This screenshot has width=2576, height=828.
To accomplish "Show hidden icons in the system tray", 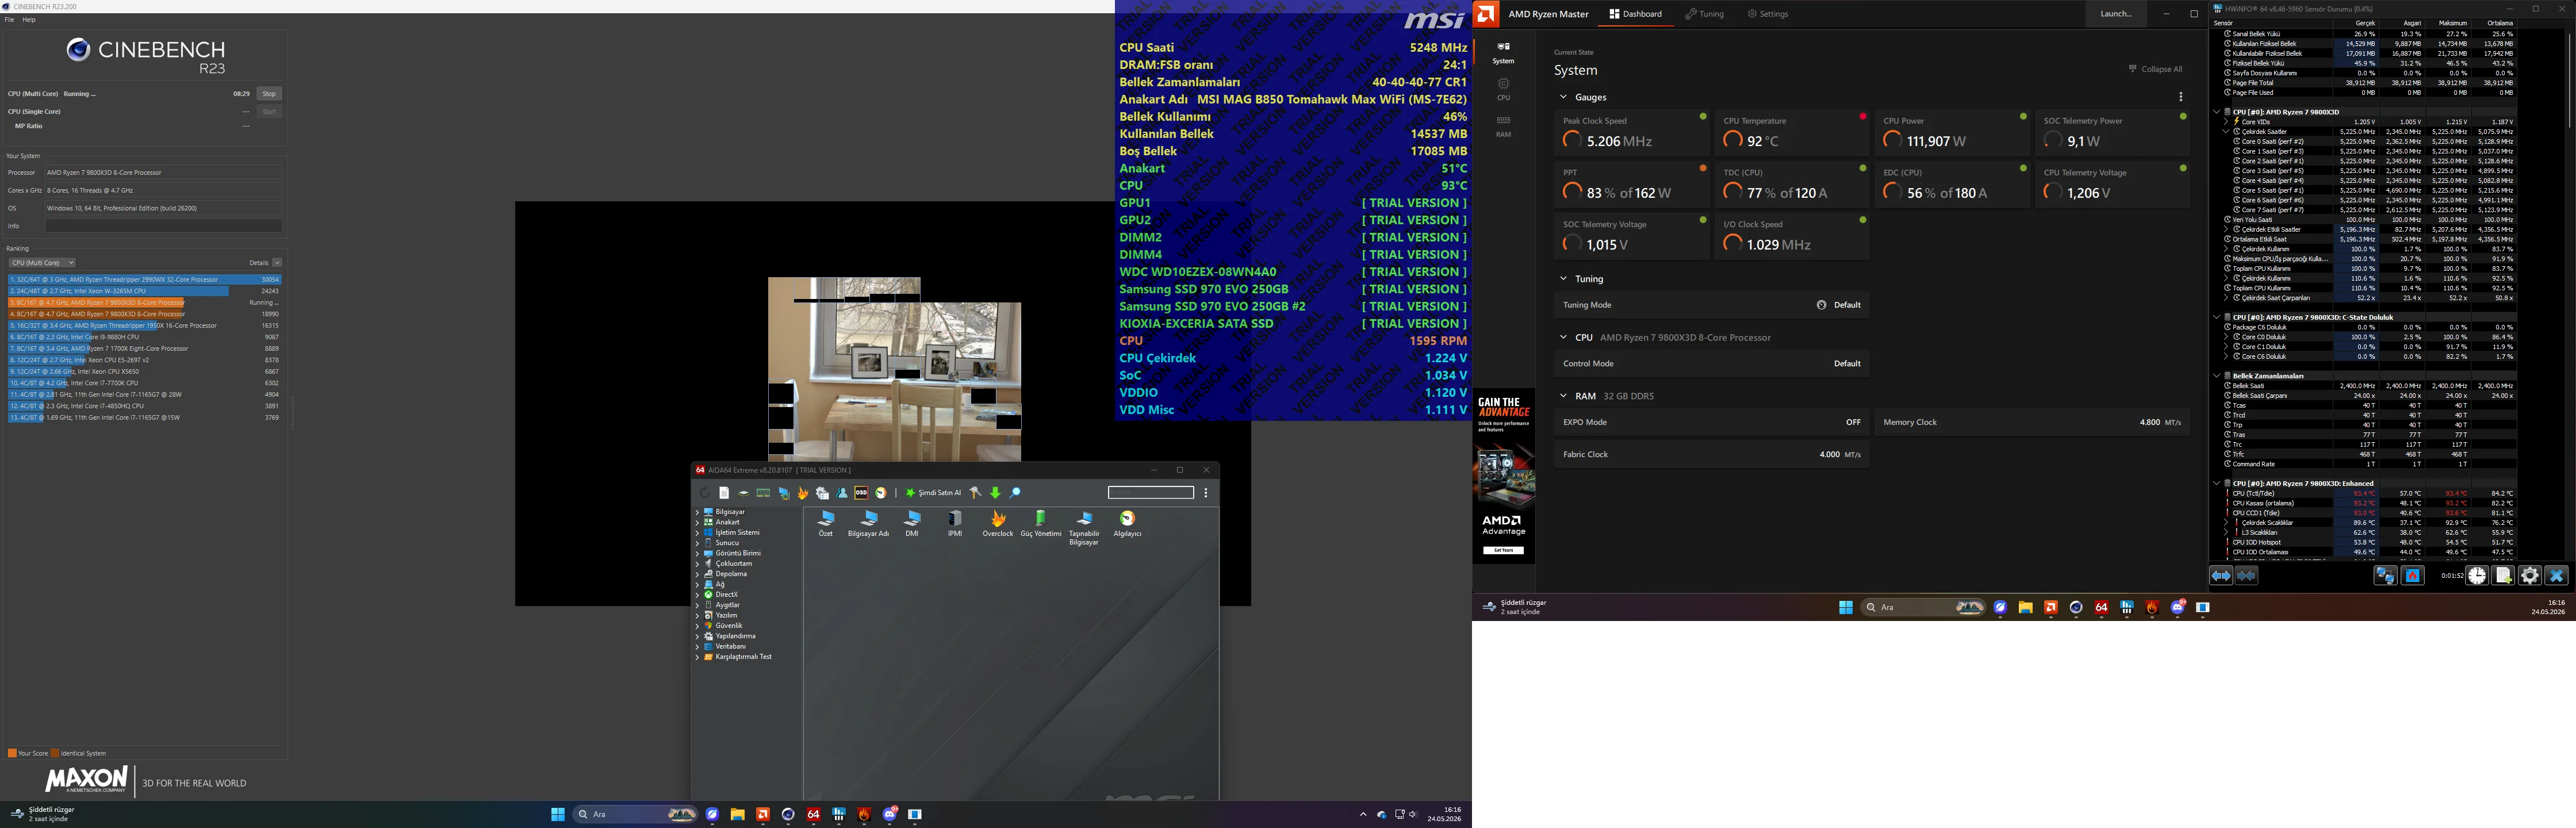I will click(1363, 815).
